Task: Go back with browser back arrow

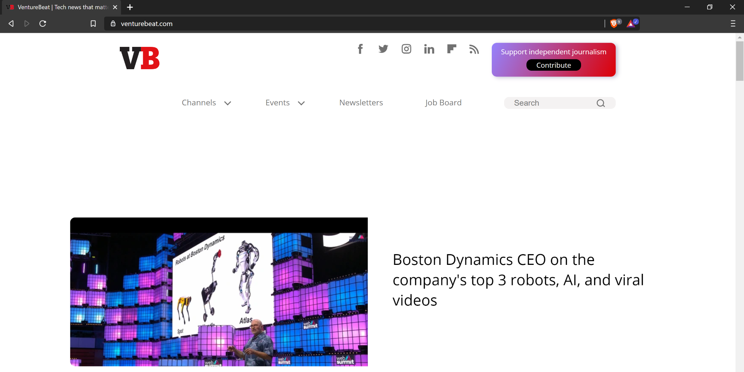Action: [x=11, y=23]
